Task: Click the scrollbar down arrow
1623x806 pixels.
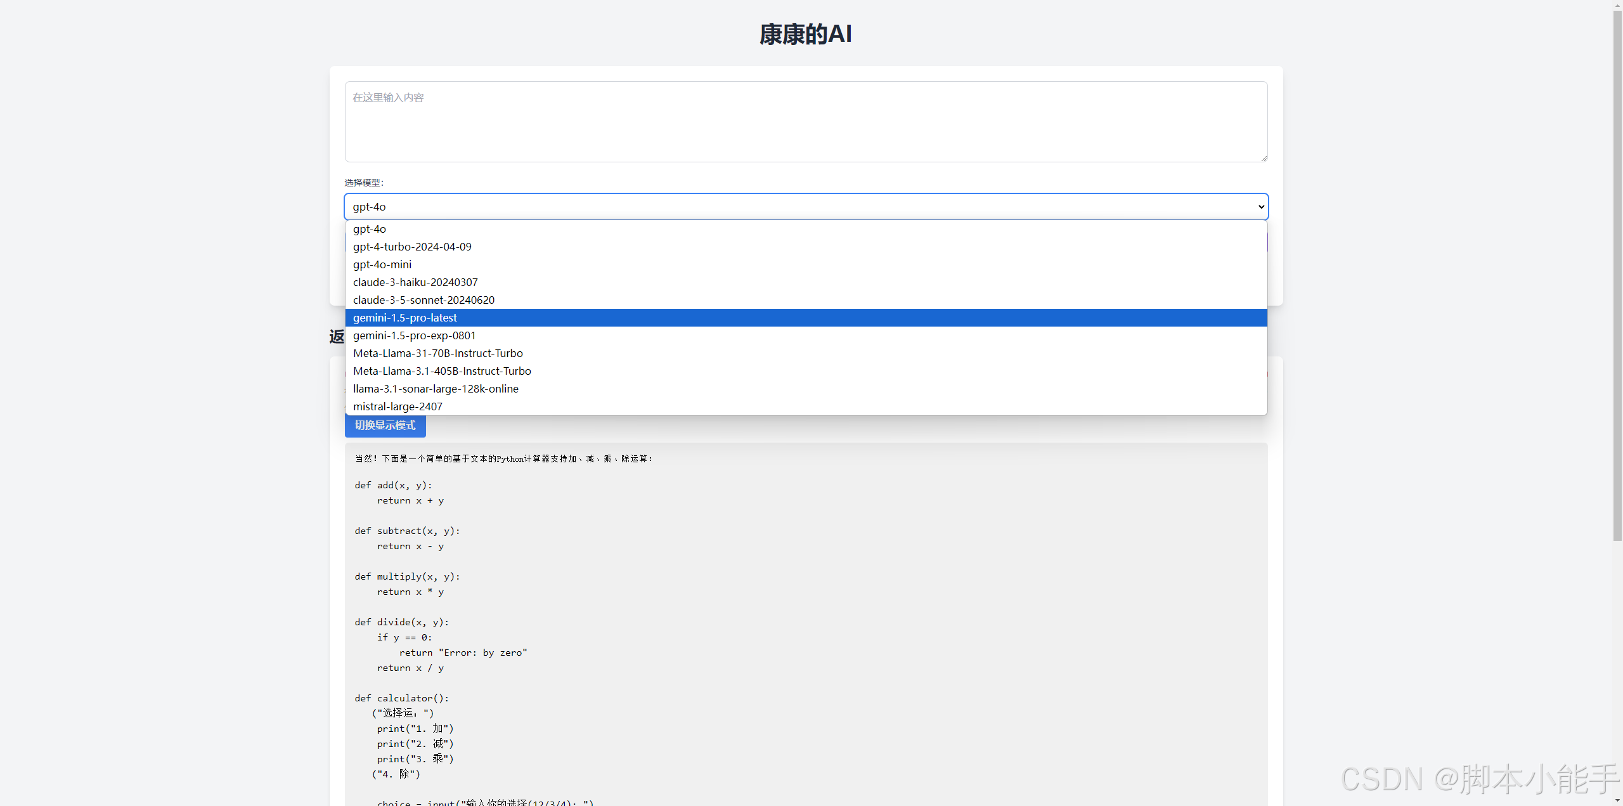Action: click(x=1617, y=801)
